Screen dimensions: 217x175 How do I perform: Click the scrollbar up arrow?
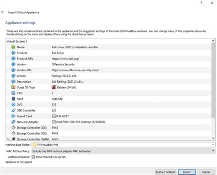coord(213,41)
